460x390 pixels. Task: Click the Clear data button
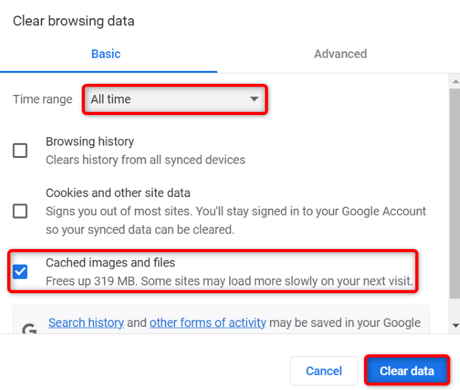coord(407,371)
